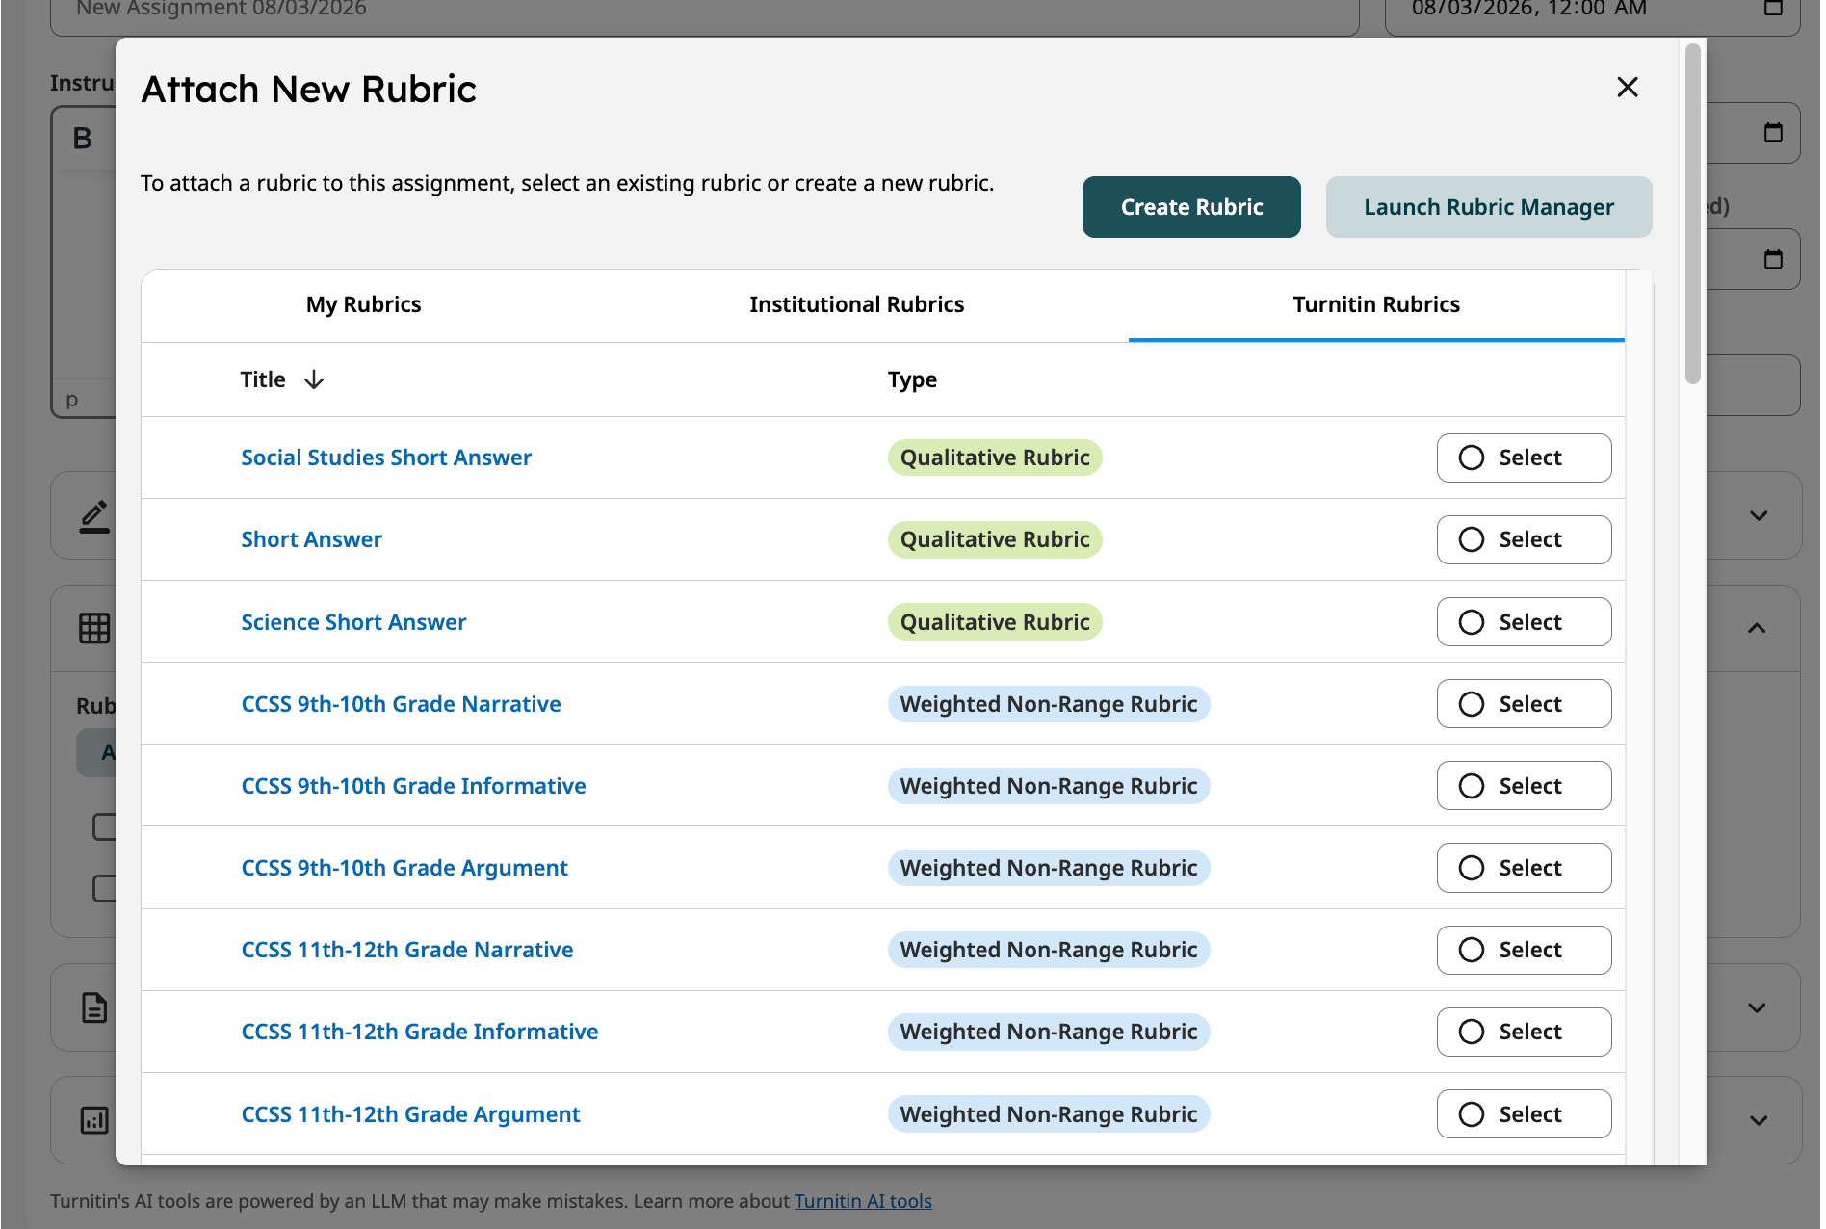Open CCSS 9th-10th Grade Argument link
The height and width of the screenshot is (1229, 1826).
coord(404,868)
